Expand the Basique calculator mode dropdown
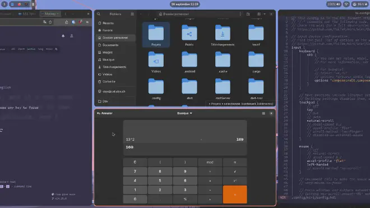Screen dimensions: 370x208 point(184,113)
